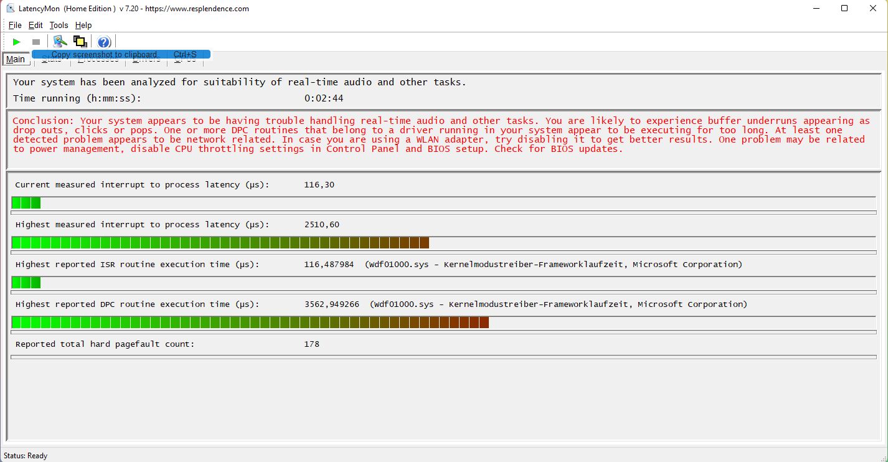
Task: Click the LatencyMon title bar app icon
Action: coord(11,9)
